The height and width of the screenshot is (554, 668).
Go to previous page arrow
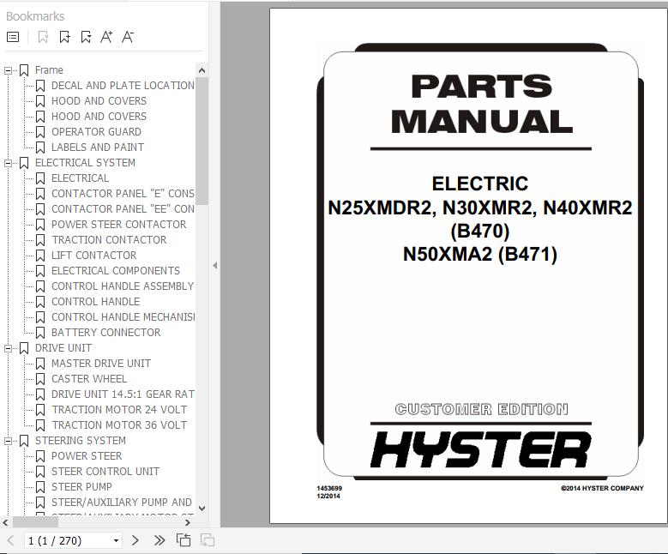pyautogui.click(x=10, y=540)
